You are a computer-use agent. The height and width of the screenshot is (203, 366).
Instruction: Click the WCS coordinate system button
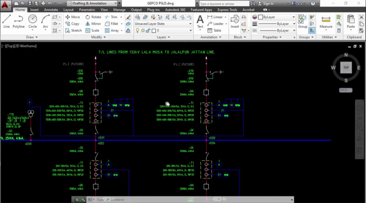point(346,90)
